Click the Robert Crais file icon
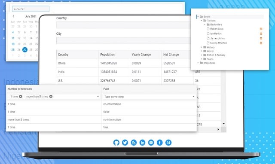Viewport: 275px width, 164px height. (208, 29)
